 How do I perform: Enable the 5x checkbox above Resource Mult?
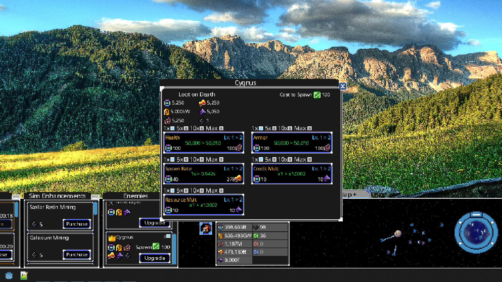click(186, 191)
